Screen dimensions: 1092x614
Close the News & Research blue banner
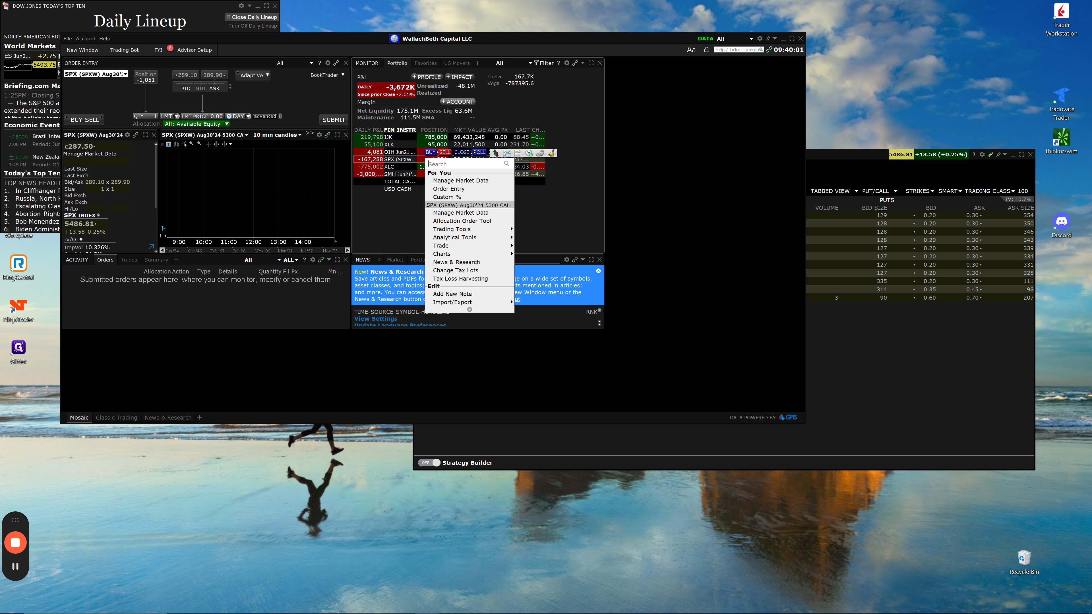pos(598,271)
